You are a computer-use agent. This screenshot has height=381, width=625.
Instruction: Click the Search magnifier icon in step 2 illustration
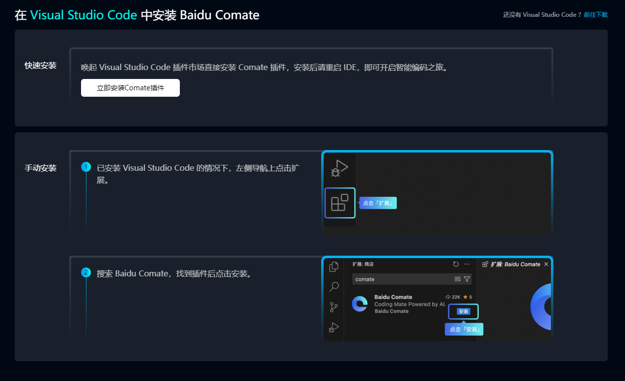click(x=334, y=287)
